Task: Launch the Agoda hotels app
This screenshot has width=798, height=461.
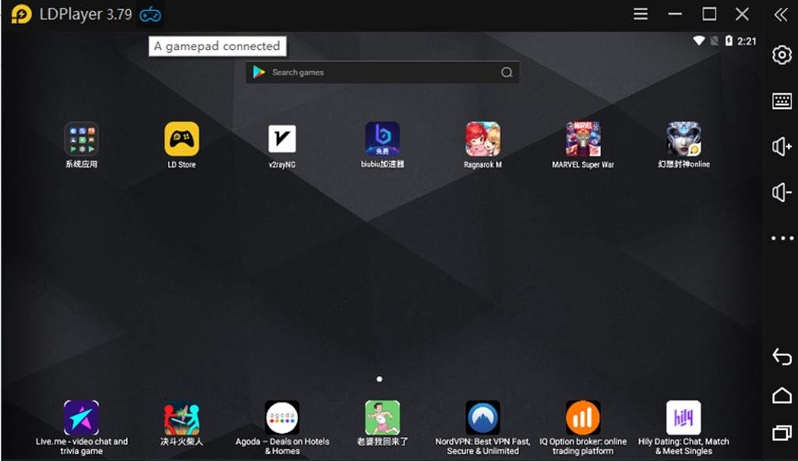Action: (x=281, y=418)
